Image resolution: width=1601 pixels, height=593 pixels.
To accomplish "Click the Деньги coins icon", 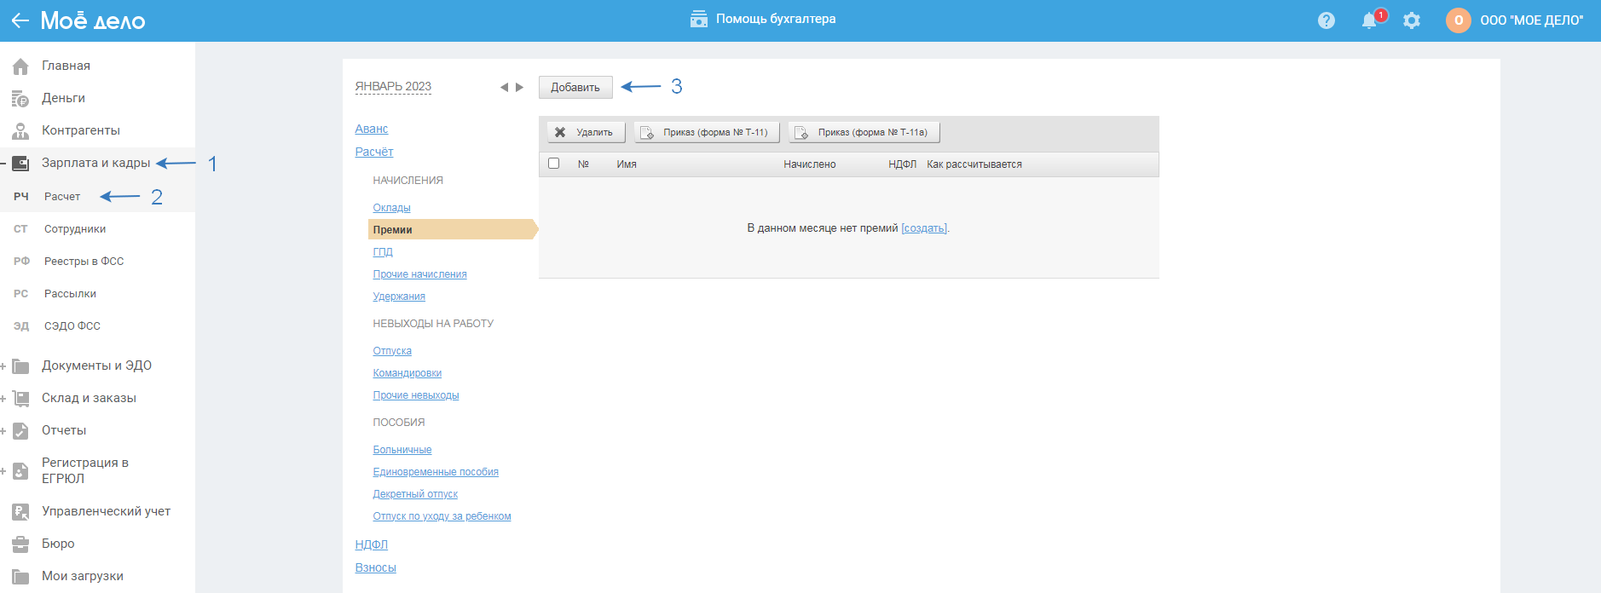I will coord(20,98).
